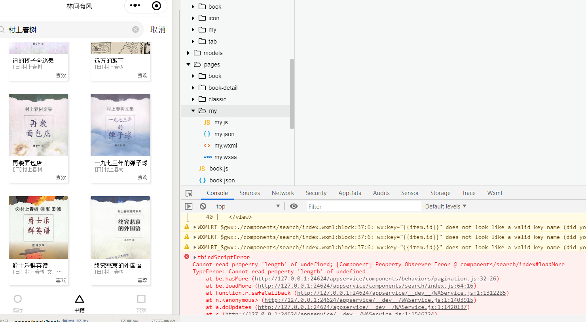Switch to the 流行 bottom tab
This screenshot has height=322, width=586.
(18, 303)
